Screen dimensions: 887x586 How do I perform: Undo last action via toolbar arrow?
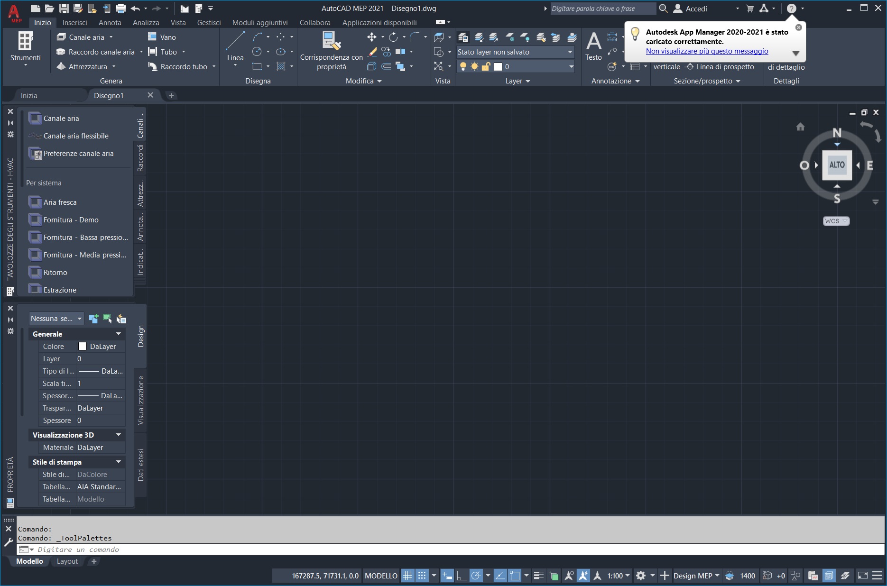pos(135,9)
